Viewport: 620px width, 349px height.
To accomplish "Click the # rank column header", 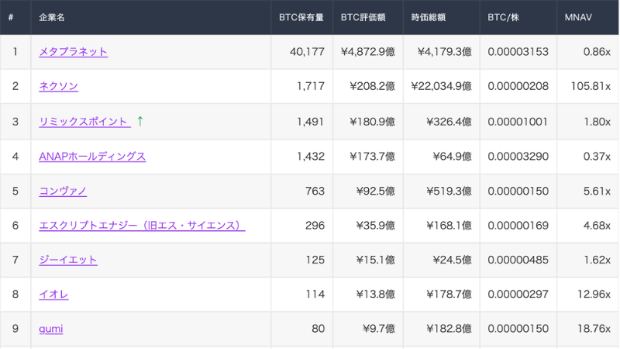I will click(15, 17).
